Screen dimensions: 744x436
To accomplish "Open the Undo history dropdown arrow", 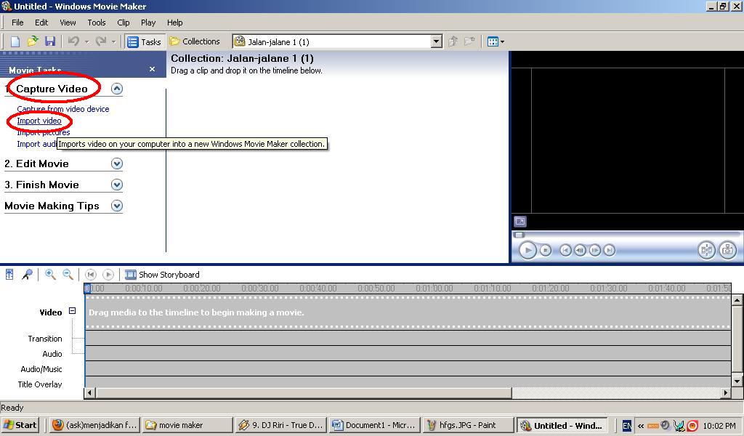I will pos(86,41).
